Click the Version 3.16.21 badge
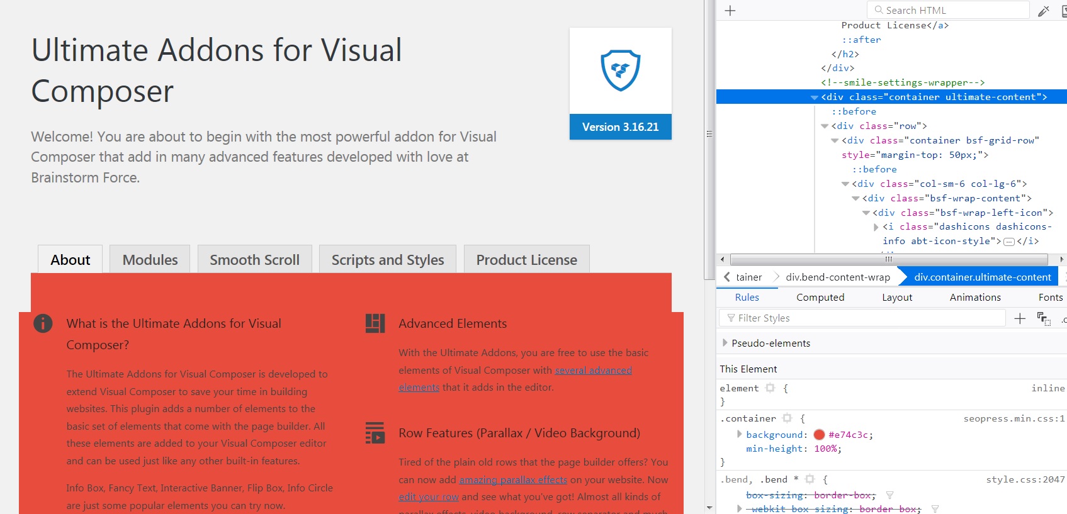Screen dimensions: 1067x514 (620, 127)
